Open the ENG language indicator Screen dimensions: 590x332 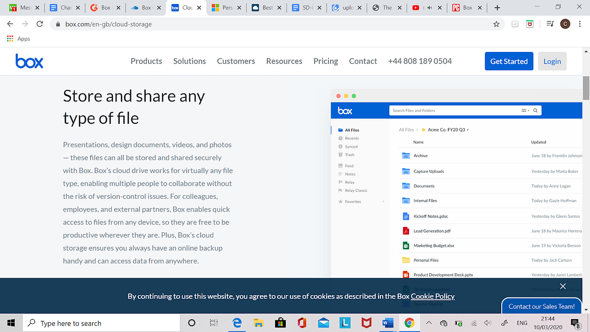click(522, 323)
